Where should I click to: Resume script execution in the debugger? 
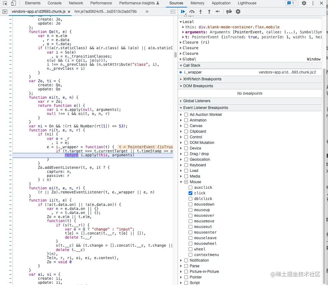(x=183, y=12)
